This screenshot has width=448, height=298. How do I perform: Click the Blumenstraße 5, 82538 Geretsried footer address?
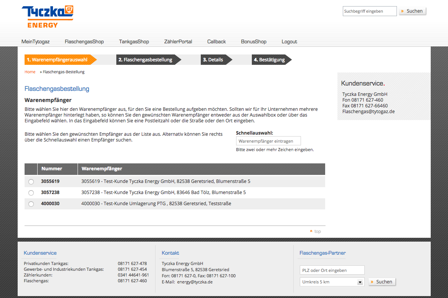[195, 270]
